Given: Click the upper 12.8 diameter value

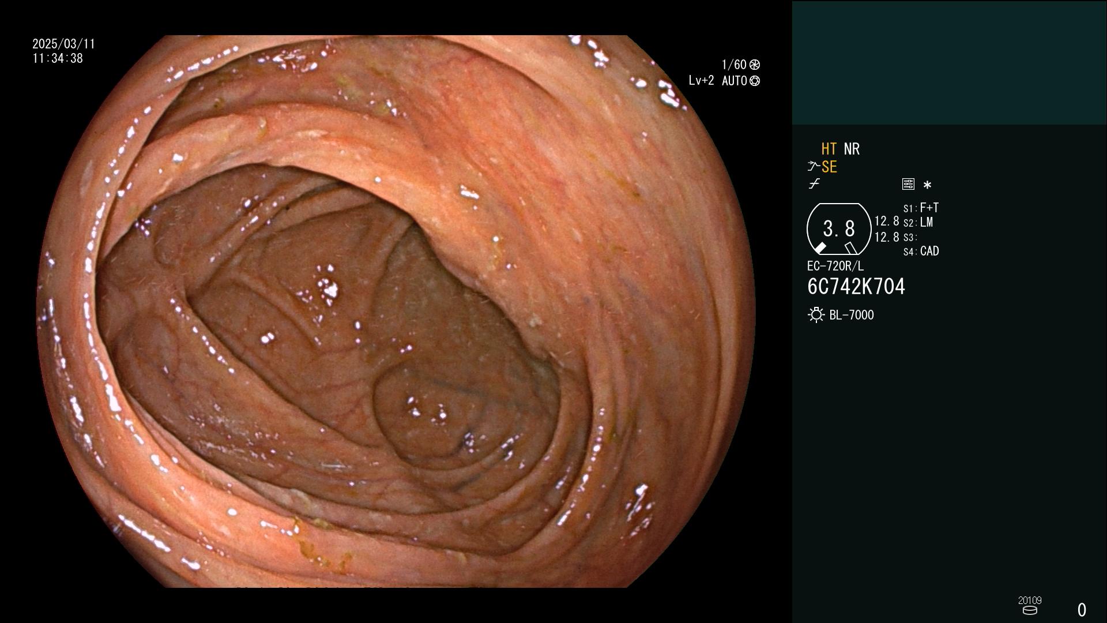Looking at the screenshot, I should pos(887,221).
